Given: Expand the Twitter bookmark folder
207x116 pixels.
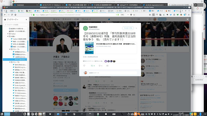Looking at the screenshot, I should (8, 34).
